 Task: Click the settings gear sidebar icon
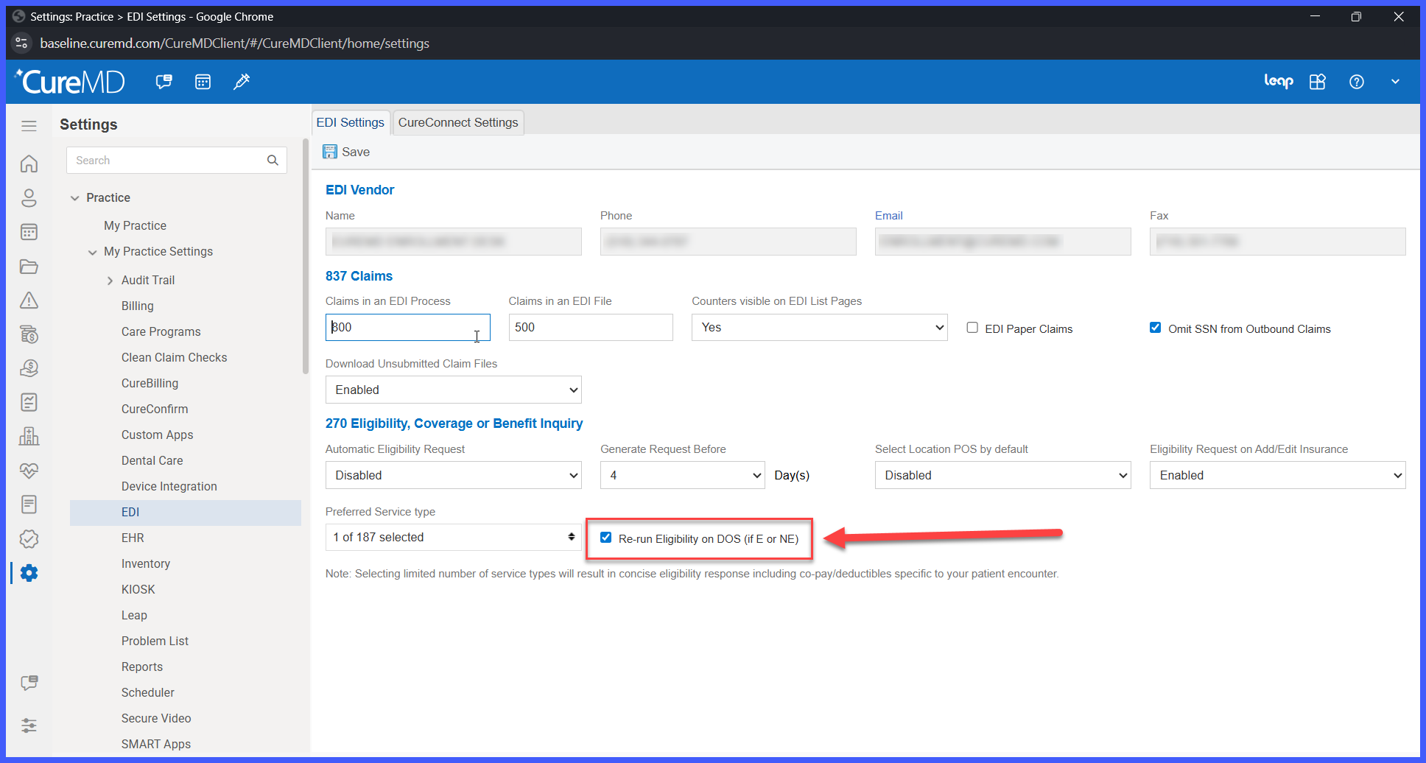click(29, 573)
